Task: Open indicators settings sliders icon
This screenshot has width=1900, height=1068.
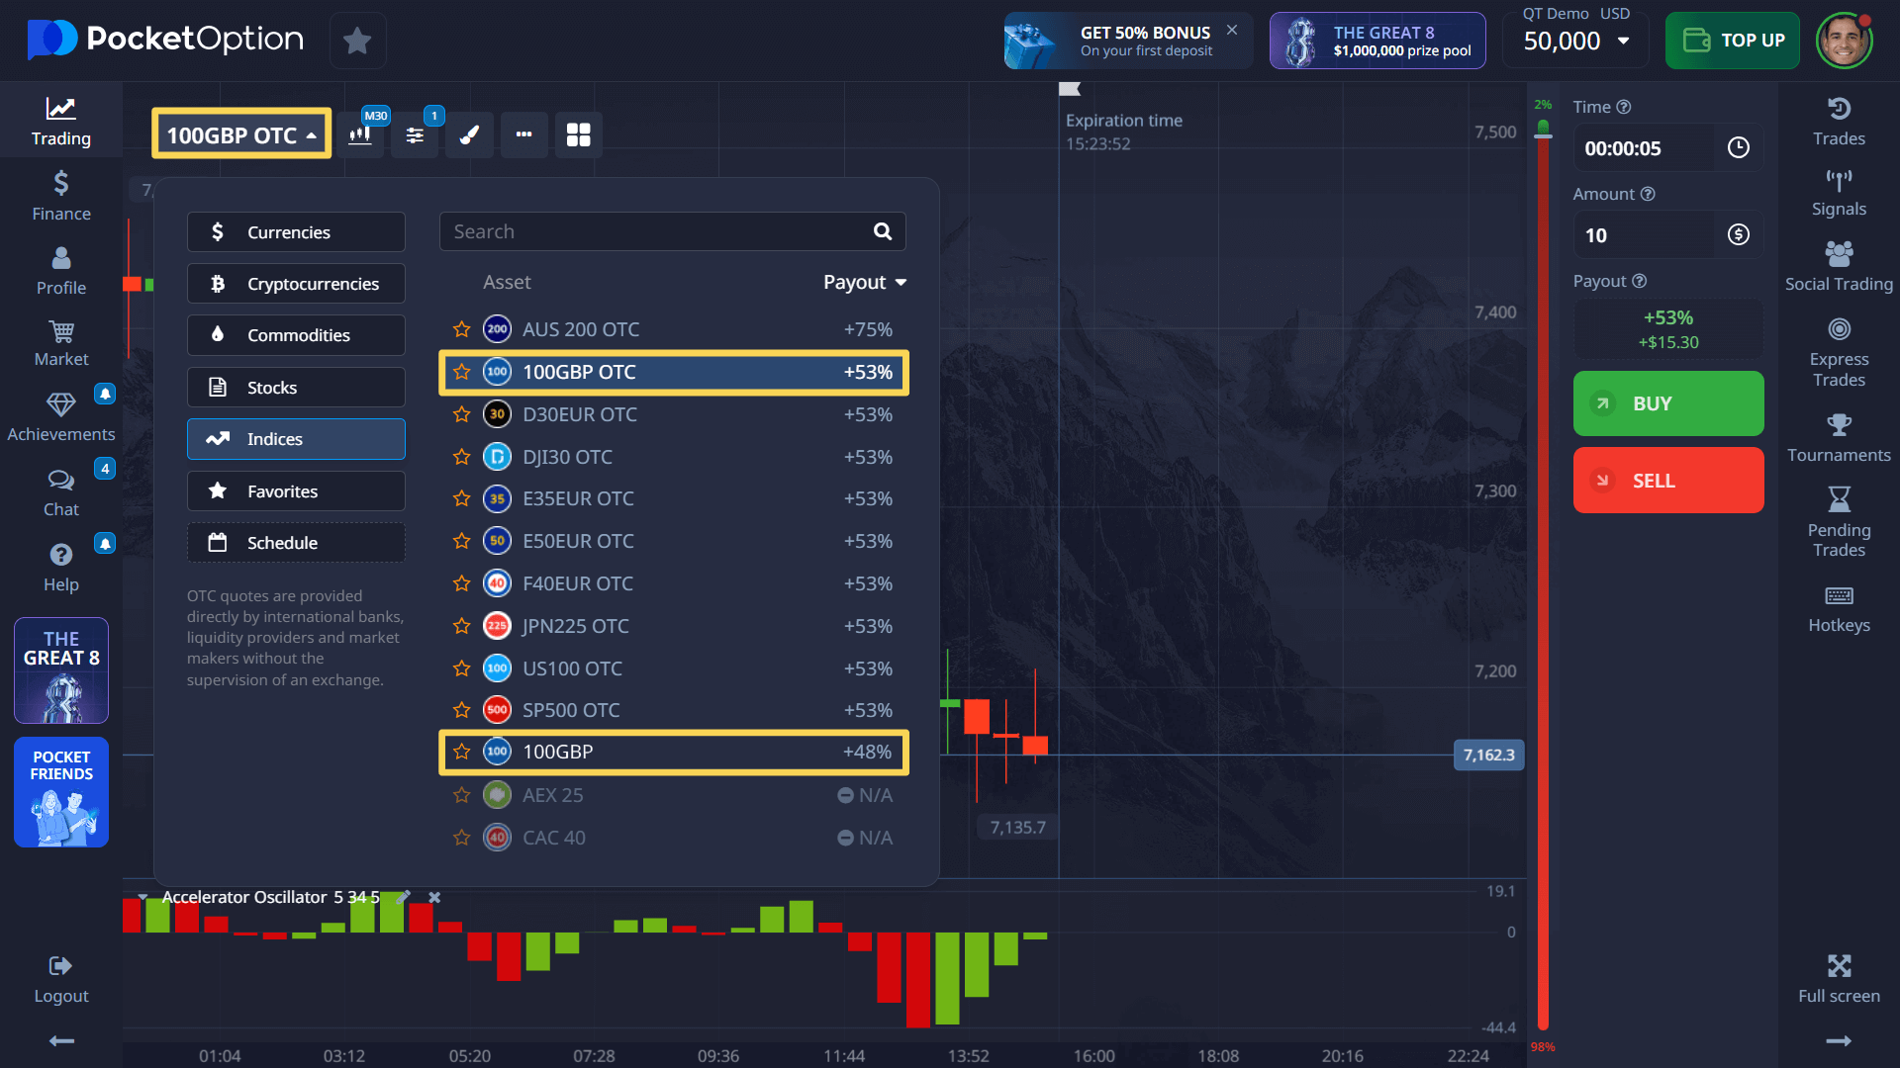Action: click(x=415, y=134)
